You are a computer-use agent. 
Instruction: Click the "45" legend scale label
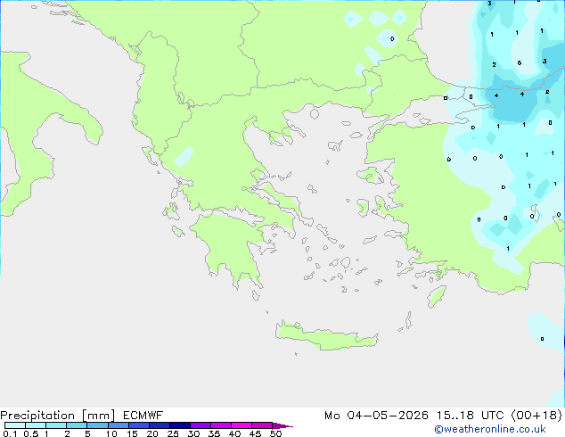[x=255, y=433]
